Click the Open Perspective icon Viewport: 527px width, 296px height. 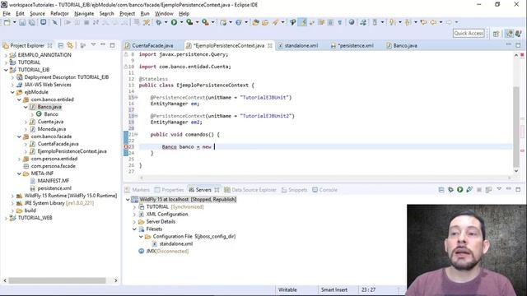[x=496, y=34]
